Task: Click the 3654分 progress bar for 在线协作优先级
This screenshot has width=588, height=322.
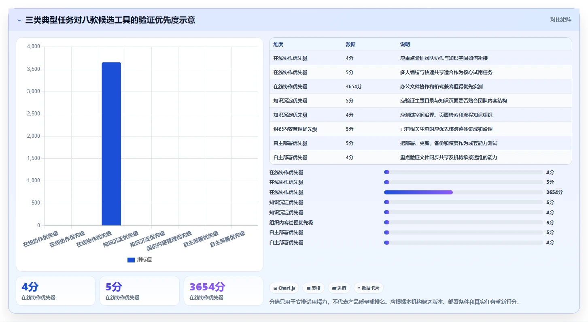Action: click(463, 192)
